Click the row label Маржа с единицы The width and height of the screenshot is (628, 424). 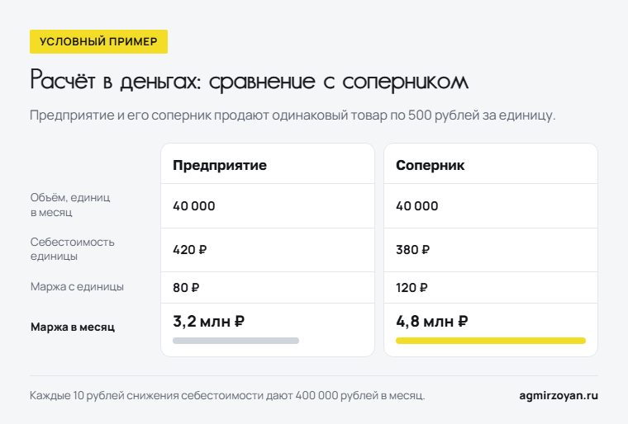pos(77,287)
